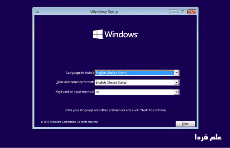Viewport: 230px width, 148px height.
Task: Click the US keyboard value field
Action: point(134,92)
